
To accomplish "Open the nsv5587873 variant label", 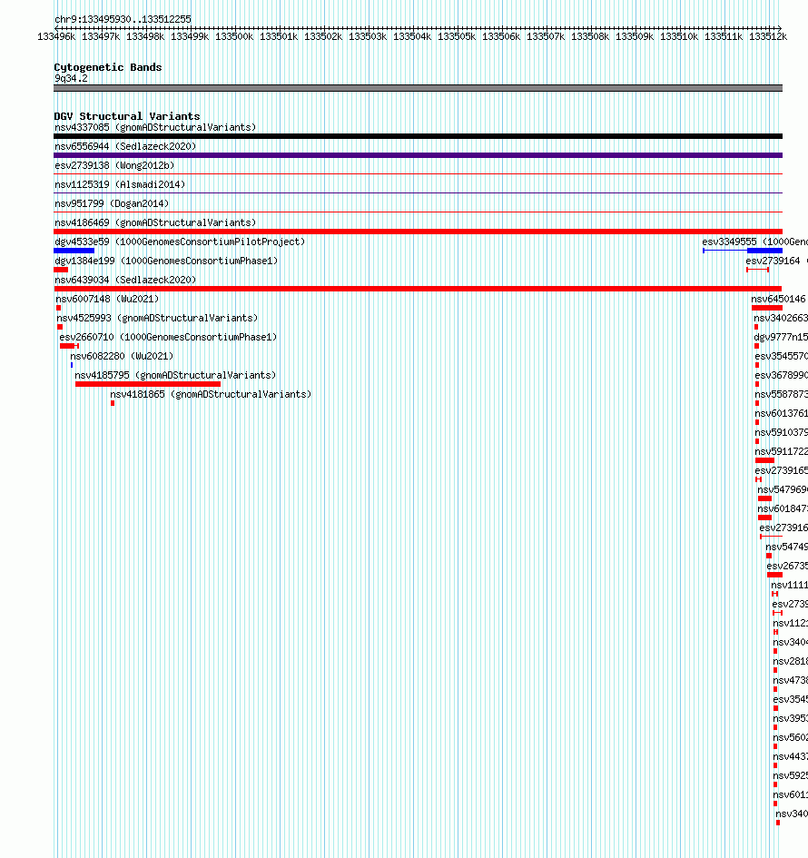I will (x=781, y=395).
